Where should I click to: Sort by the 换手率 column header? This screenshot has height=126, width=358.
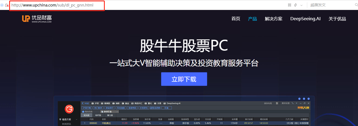(x=147, y=119)
